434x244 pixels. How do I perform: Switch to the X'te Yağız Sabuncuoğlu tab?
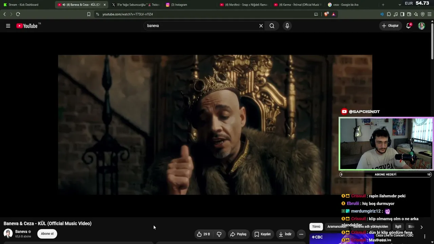pyautogui.click(x=136, y=5)
